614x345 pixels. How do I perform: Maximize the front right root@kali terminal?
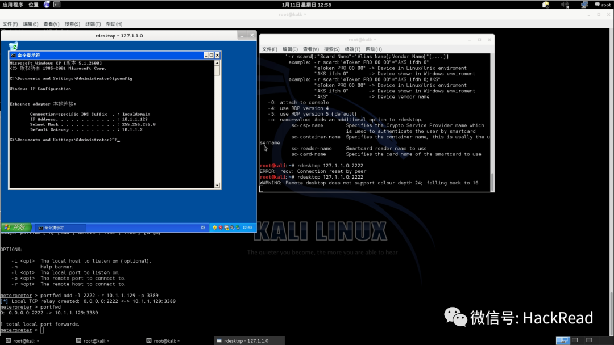click(479, 40)
